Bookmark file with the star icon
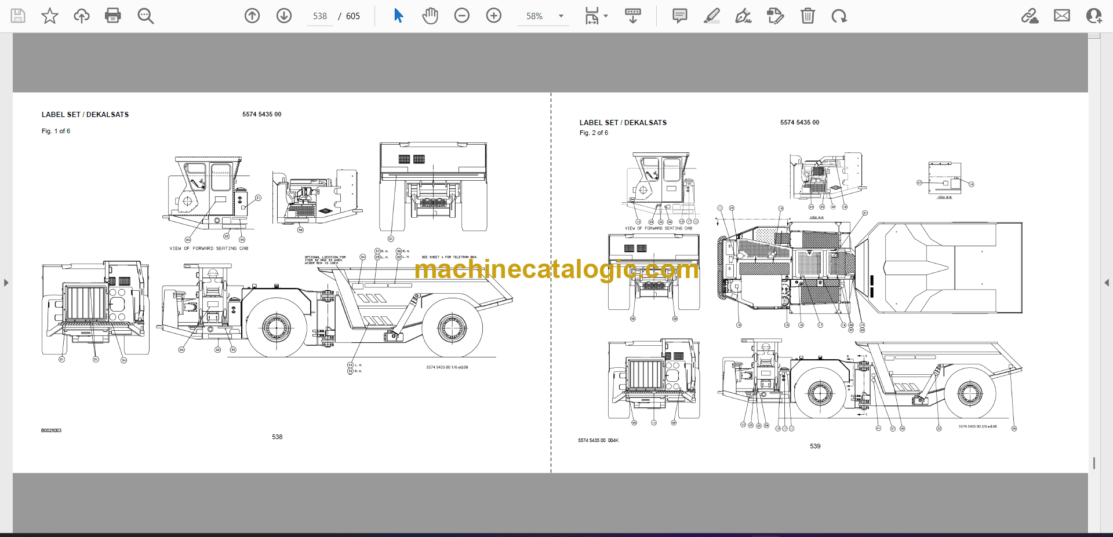The width and height of the screenshot is (1113, 537). pos(50,16)
